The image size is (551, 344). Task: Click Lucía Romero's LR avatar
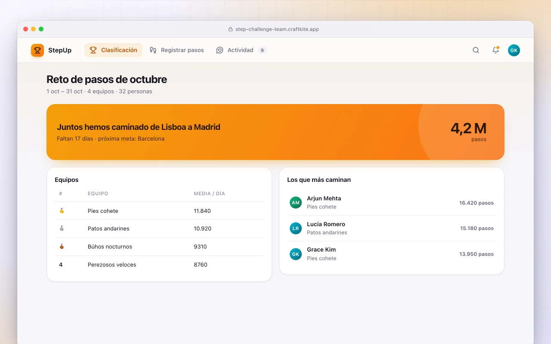pos(296,228)
